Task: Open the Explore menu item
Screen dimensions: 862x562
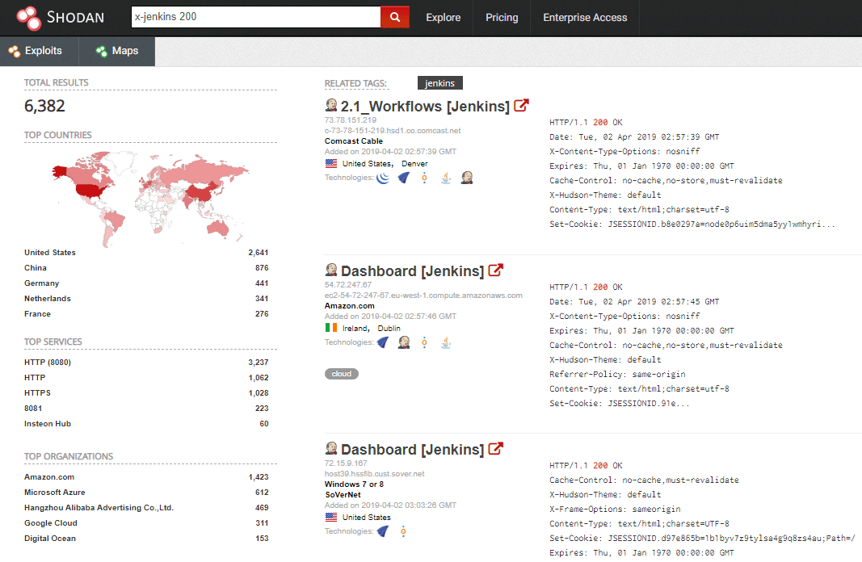Action: click(443, 18)
